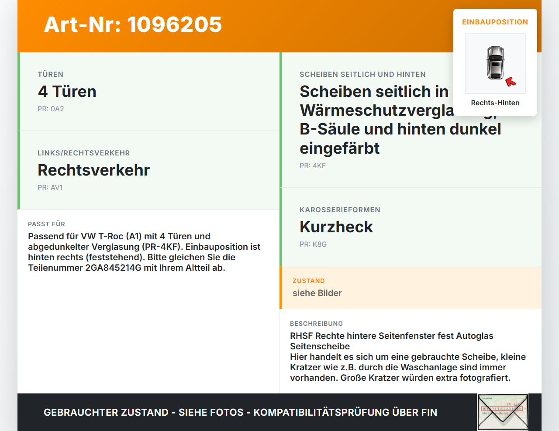The height and width of the screenshot is (431, 559).
Task: Select RHSF Rechte hintere Seitenfenster description line
Action: [x=392, y=336]
